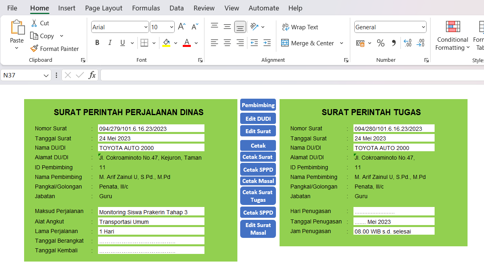Image resolution: width=484 pixels, height=280 pixels.
Task: Apply Percent Style number format
Action: 381,43
